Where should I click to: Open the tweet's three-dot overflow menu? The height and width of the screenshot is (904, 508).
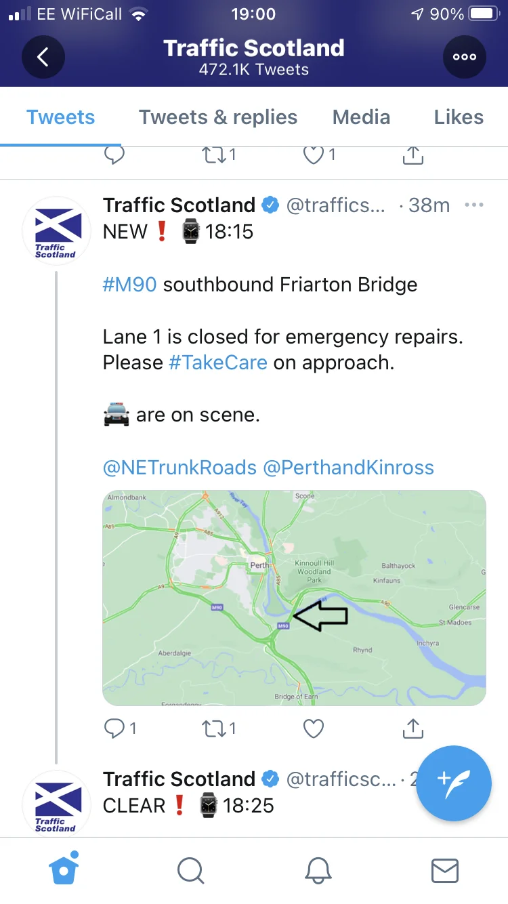pos(474,205)
